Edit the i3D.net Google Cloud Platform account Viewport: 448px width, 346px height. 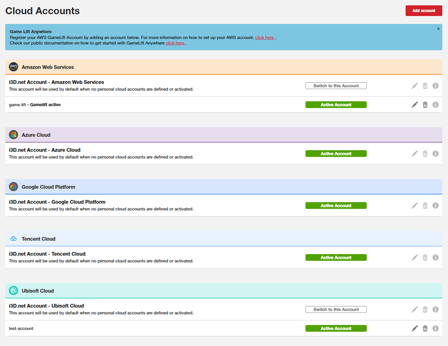(x=414, y=206)
